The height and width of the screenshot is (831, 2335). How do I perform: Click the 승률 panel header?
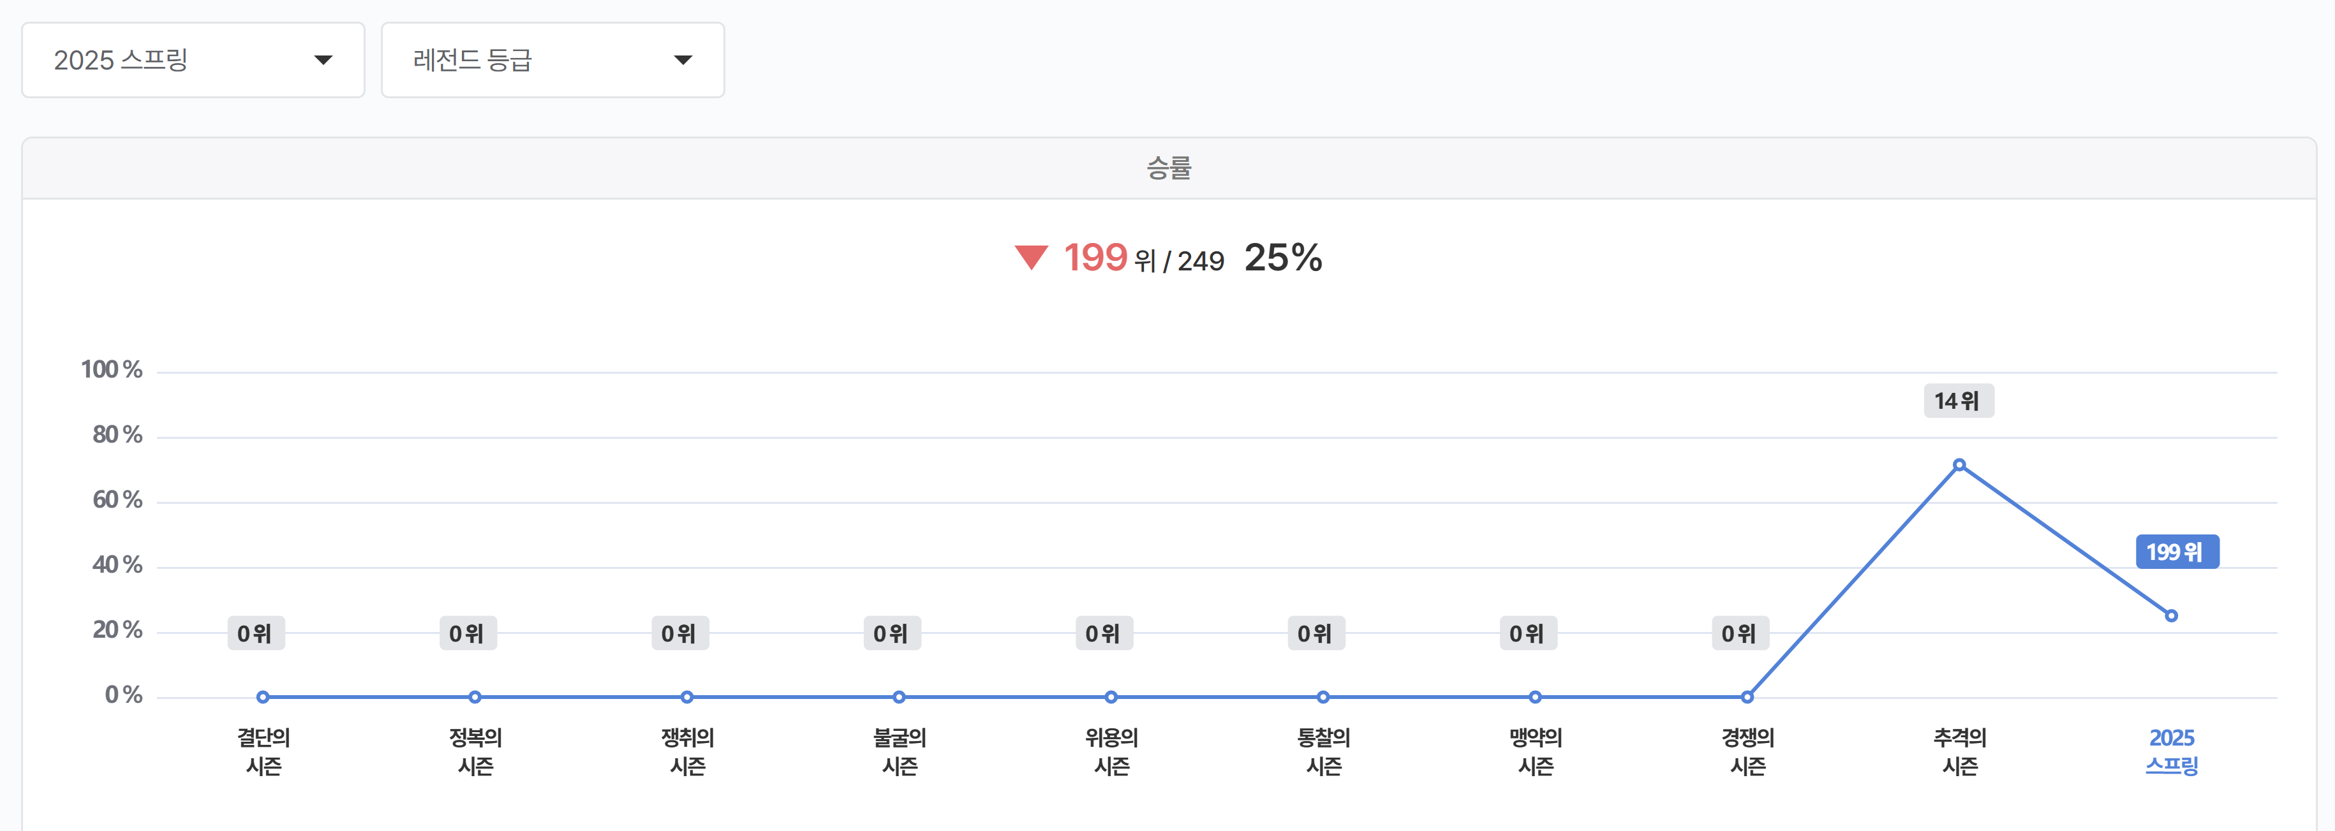(x=1168, y=168)
